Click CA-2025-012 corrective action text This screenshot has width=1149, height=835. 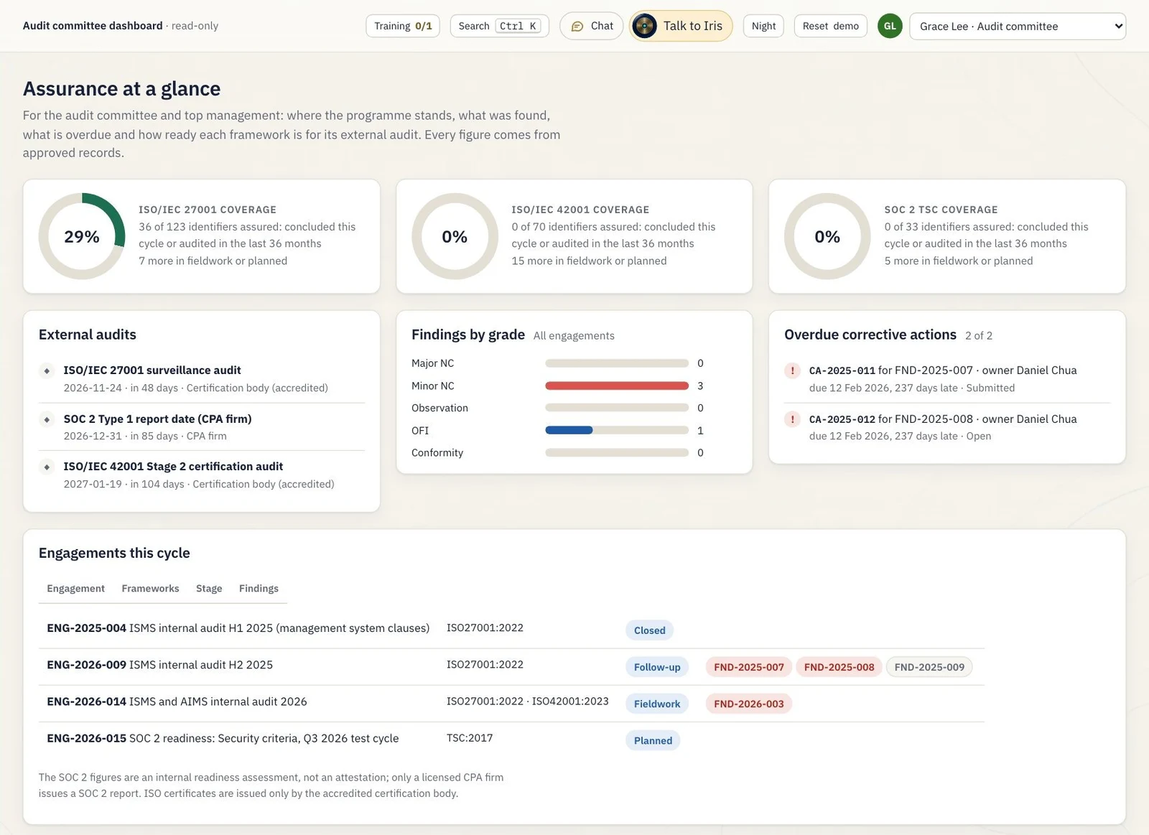point(943,419)
